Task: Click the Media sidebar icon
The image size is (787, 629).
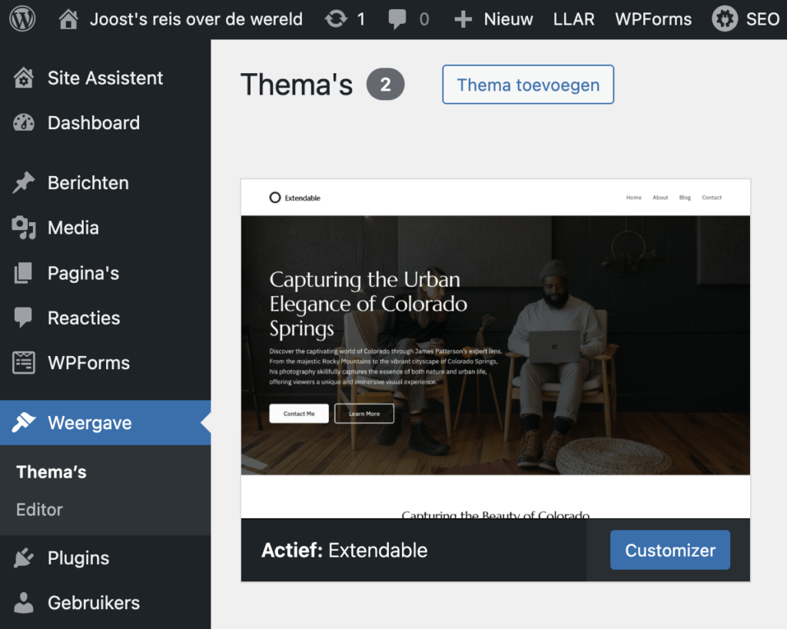Action: pyautogui.click(x=24, y=228)
